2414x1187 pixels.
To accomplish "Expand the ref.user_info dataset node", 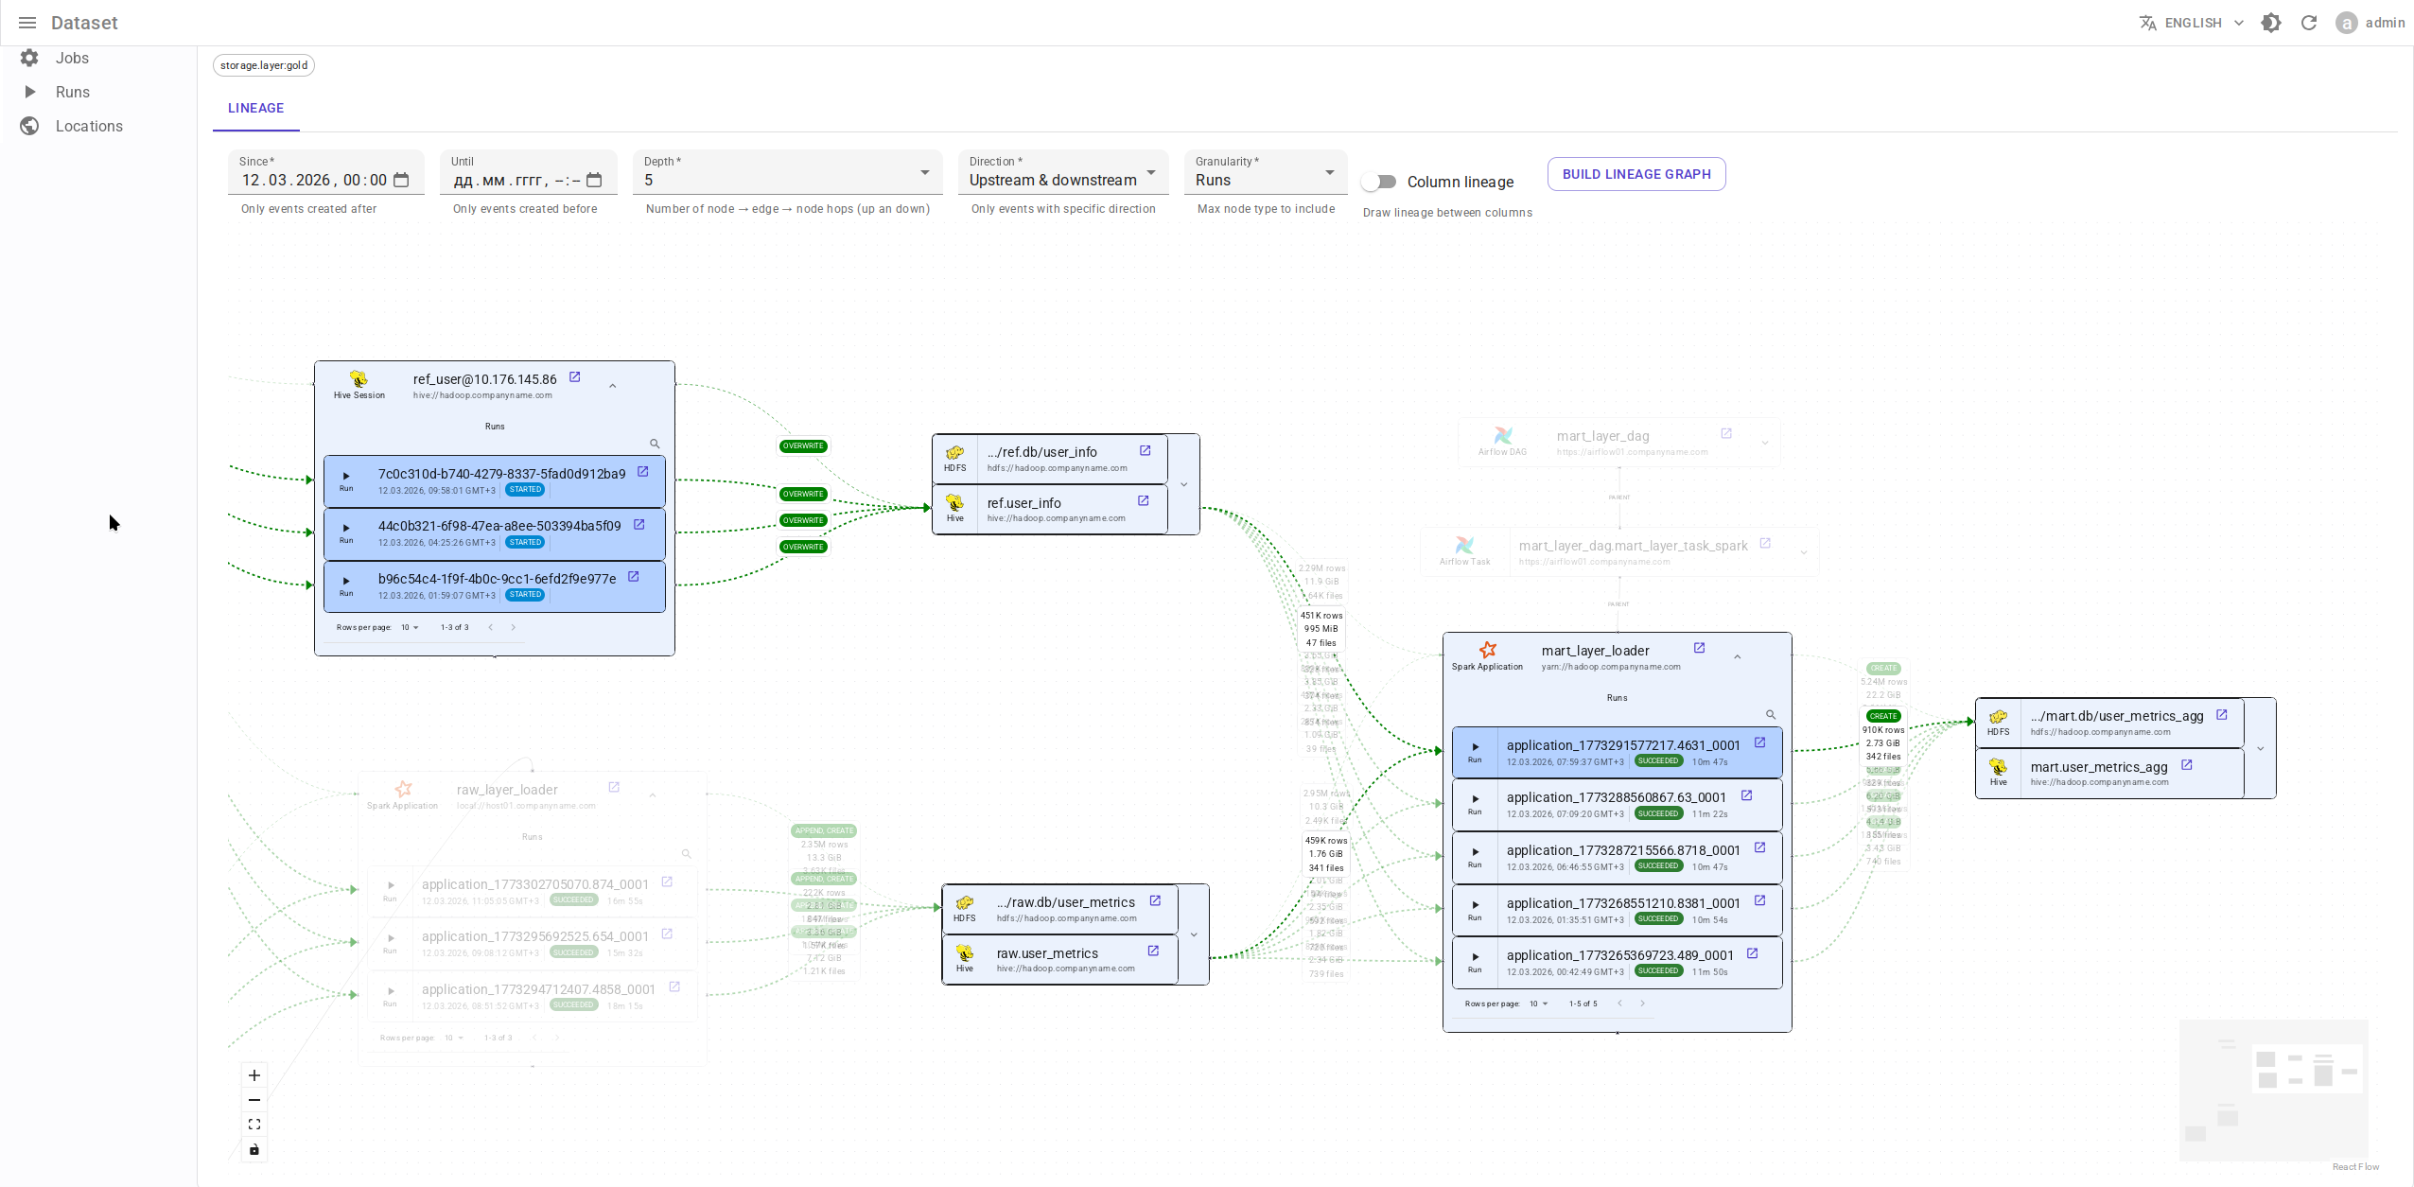I will (1183, 484).
